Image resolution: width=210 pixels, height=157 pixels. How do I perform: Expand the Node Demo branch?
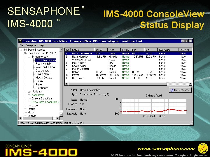click(x=29, y=95)
